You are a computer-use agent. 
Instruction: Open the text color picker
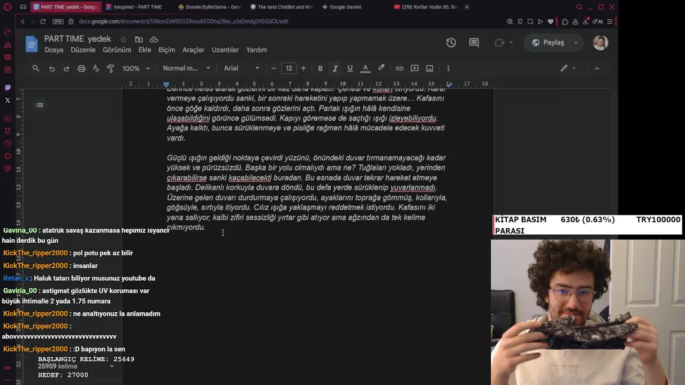pyautogui.click(x=366, y=68)
